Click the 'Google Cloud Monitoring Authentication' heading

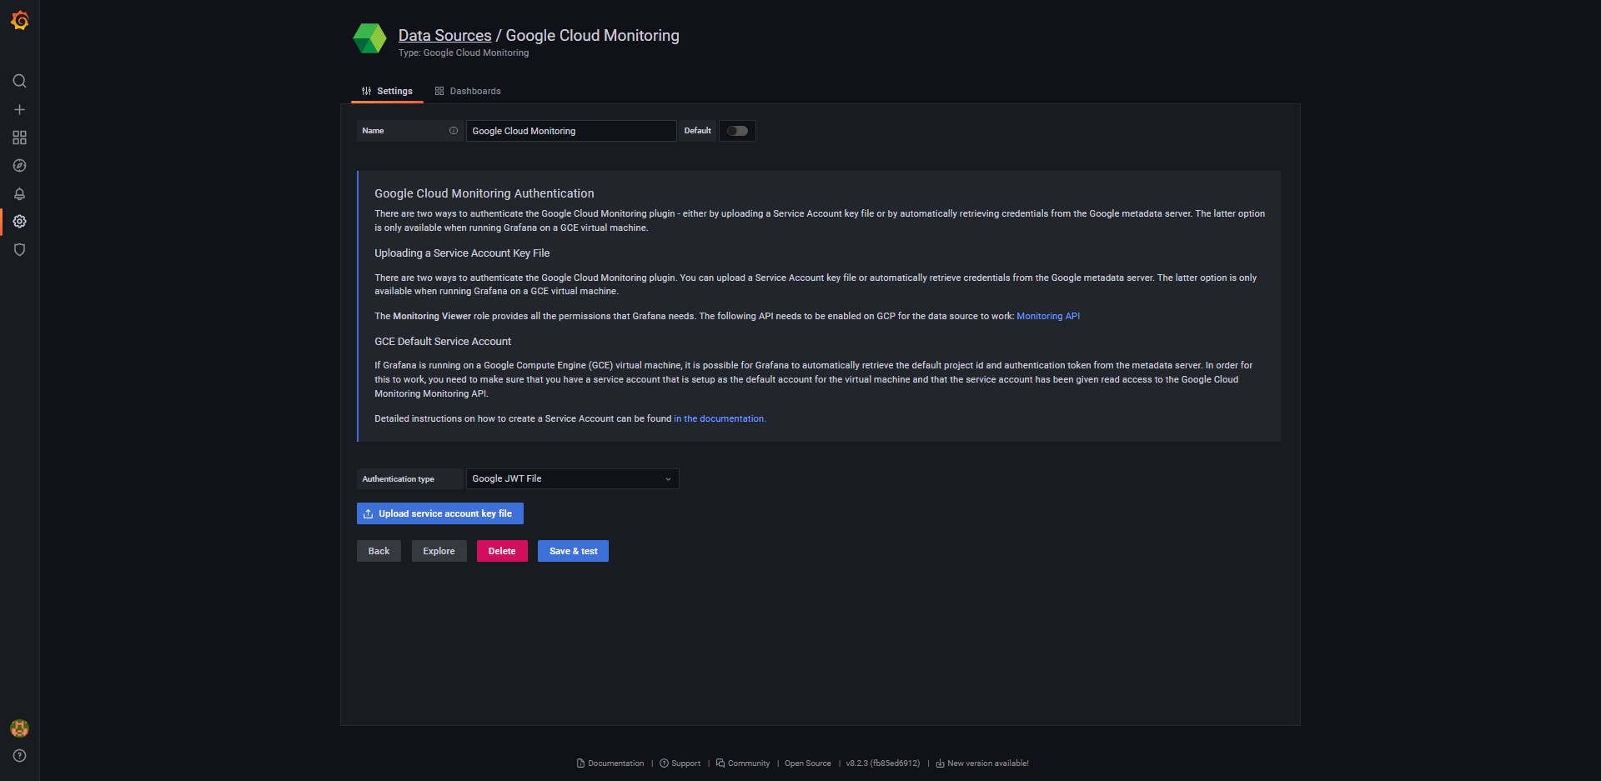(484, 193)
